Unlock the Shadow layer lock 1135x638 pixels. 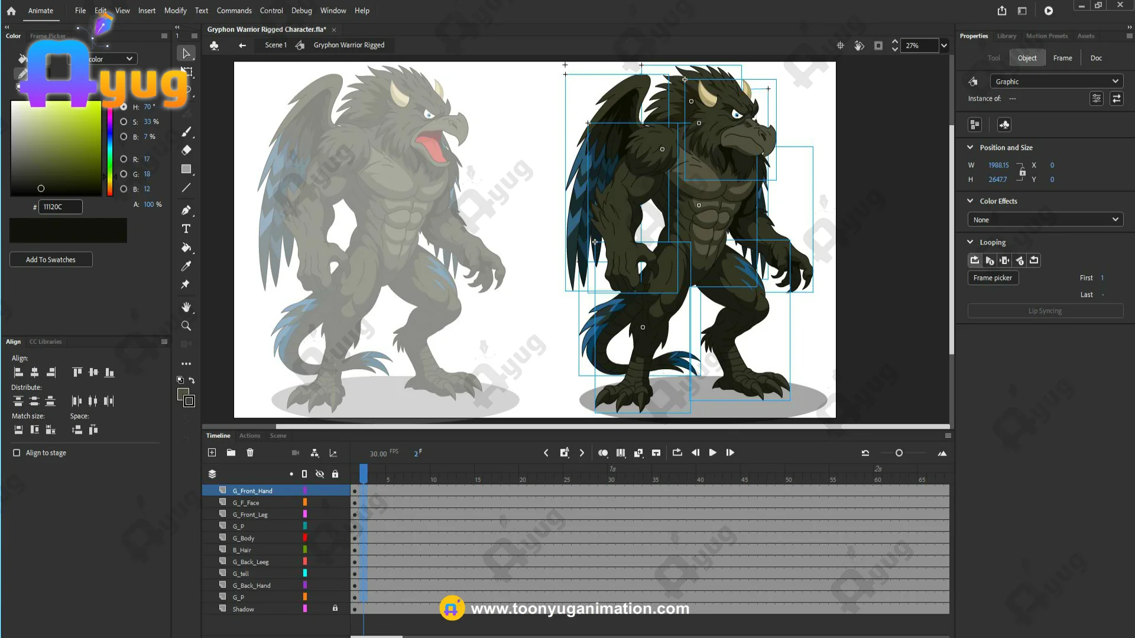coord(335,608)
